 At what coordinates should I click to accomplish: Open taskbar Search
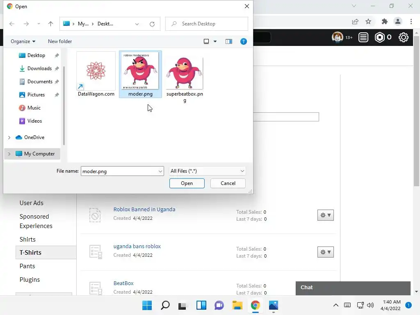point(165,305)
